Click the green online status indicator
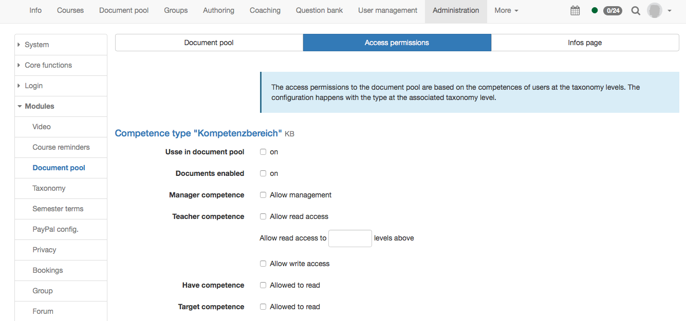The width and height of the screenshot is (686, 321). point(595,10)
